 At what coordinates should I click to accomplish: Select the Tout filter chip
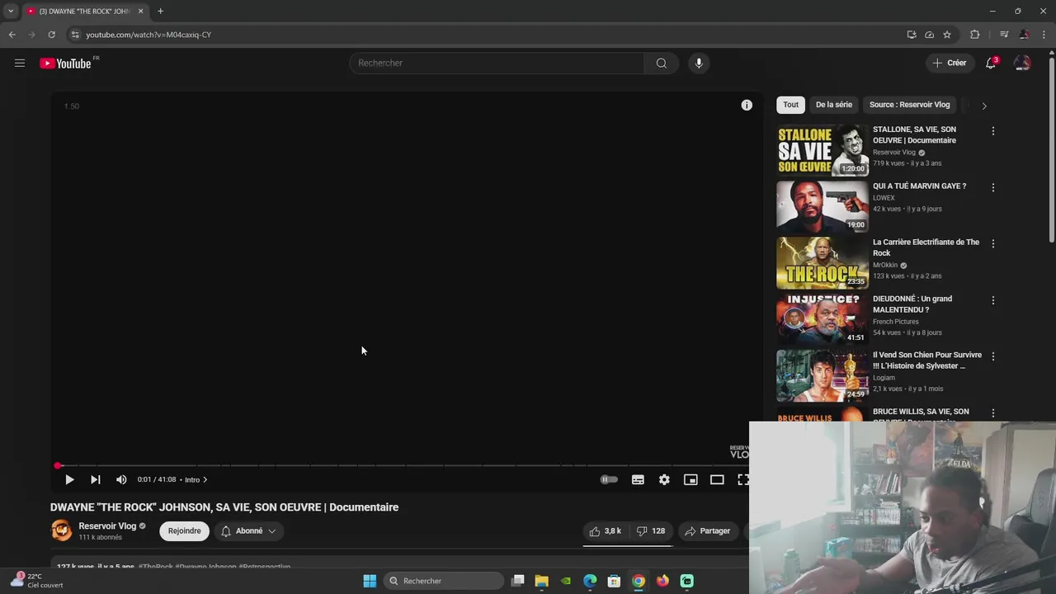(790, 105)
